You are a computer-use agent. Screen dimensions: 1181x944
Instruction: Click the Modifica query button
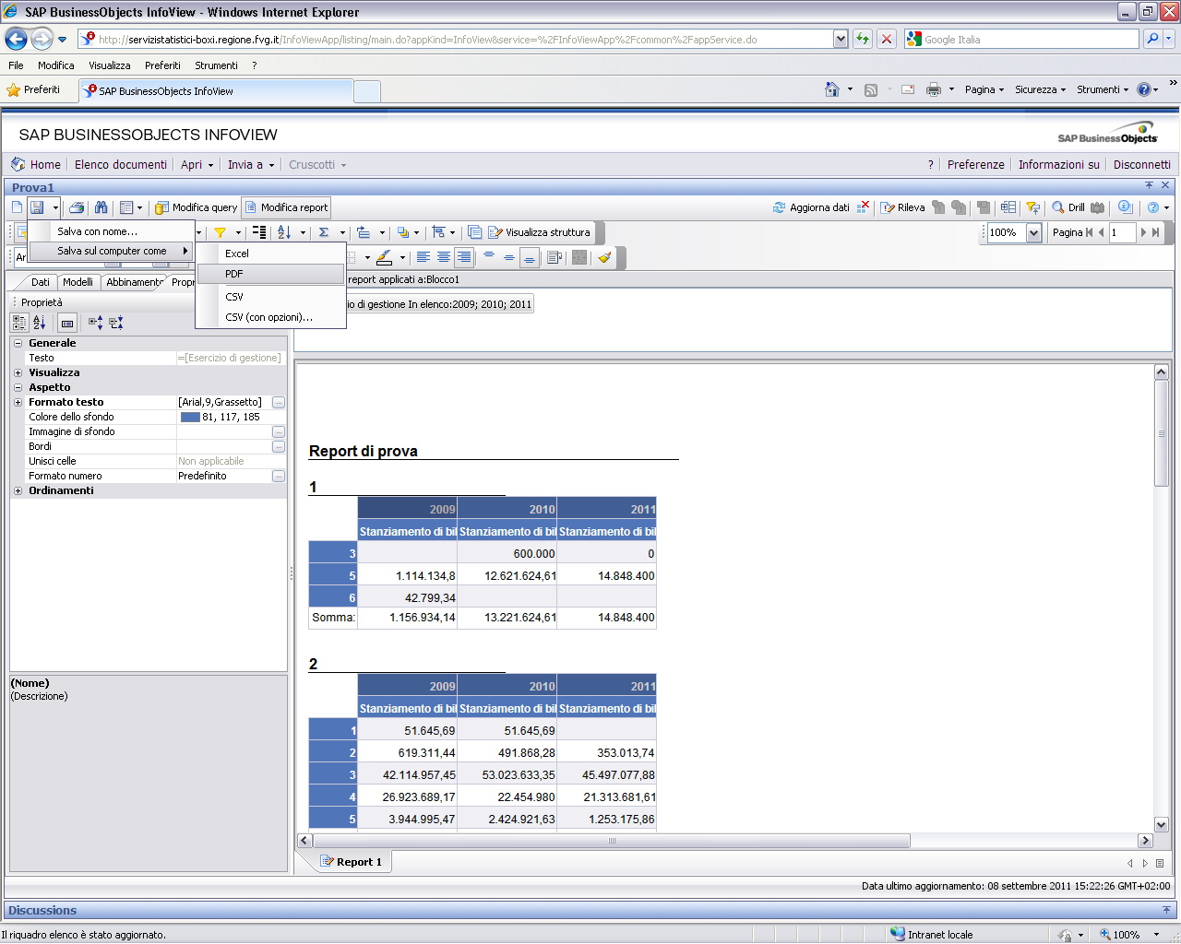pos(197,207)
